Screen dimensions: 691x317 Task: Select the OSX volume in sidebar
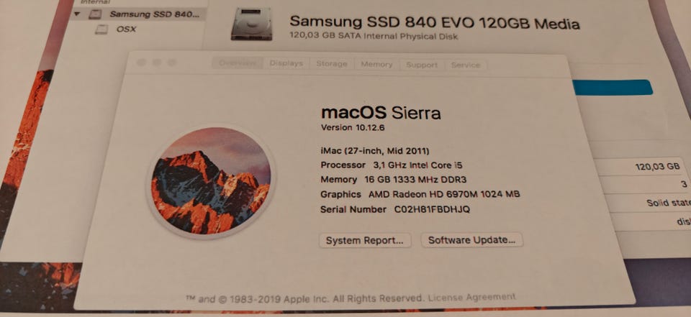tap(126, 29)
